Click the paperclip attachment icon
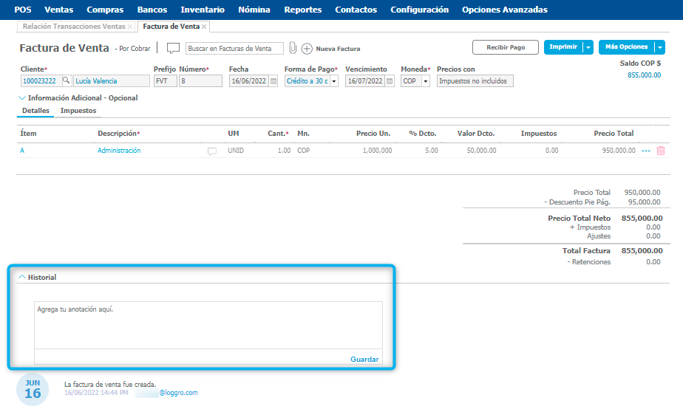 coord(293,48)
